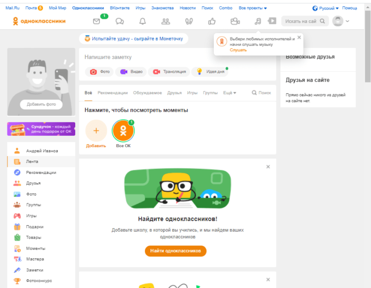The height and width of the screenshot is (288, 371).
Task: Add a moment with the plus circle
Action: (96, 130)
